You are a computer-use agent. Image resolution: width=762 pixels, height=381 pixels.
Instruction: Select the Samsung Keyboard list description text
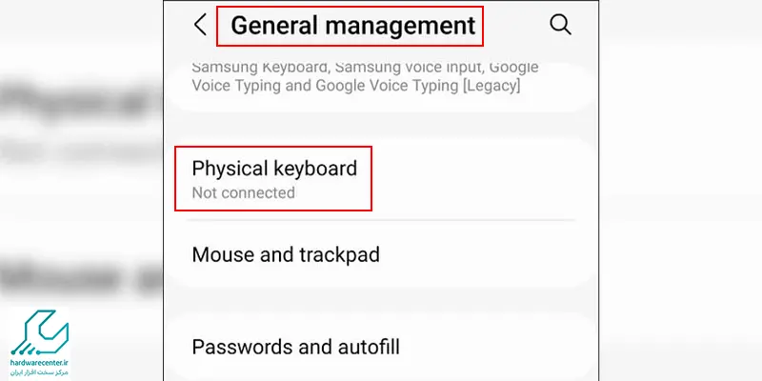tap(365, 76)
